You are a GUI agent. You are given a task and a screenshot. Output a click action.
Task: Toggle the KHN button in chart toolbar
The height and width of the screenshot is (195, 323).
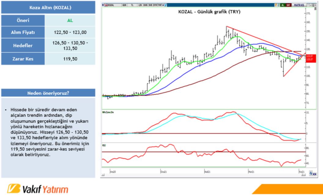click(145, 5)
